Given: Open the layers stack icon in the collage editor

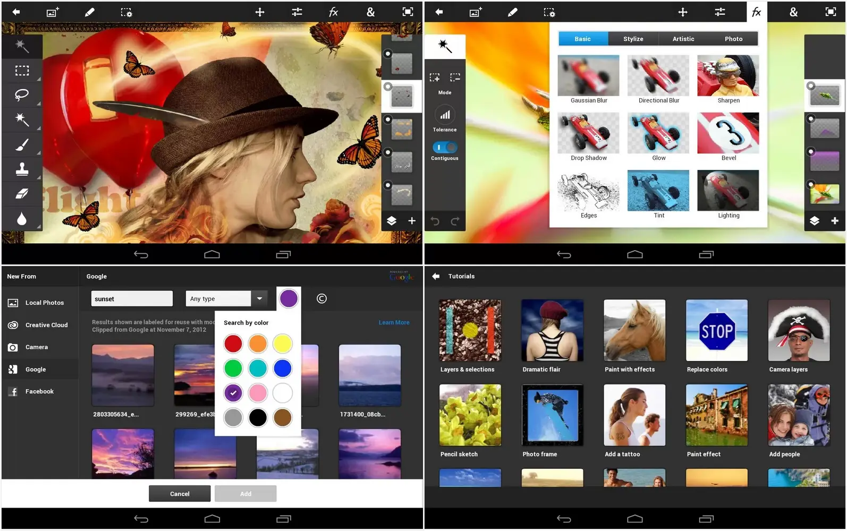Looking at the screenshot, I should point(392,220).
